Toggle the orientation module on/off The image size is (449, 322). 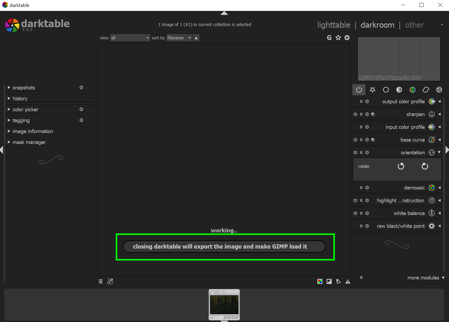click(x=355, y=152)
